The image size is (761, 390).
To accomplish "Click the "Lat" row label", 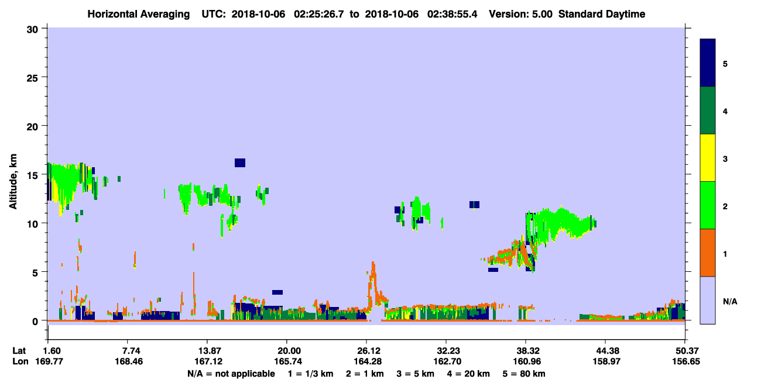I will 19,350.
